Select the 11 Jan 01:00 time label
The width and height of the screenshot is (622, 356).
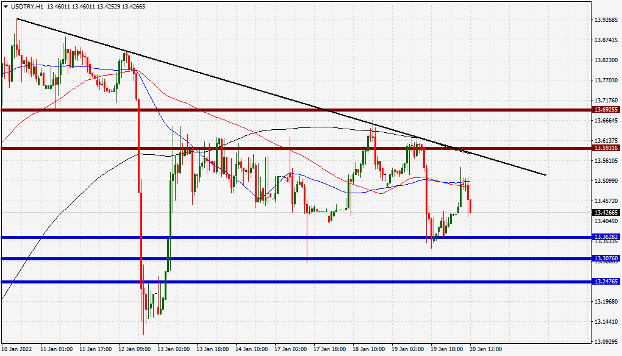56,349
